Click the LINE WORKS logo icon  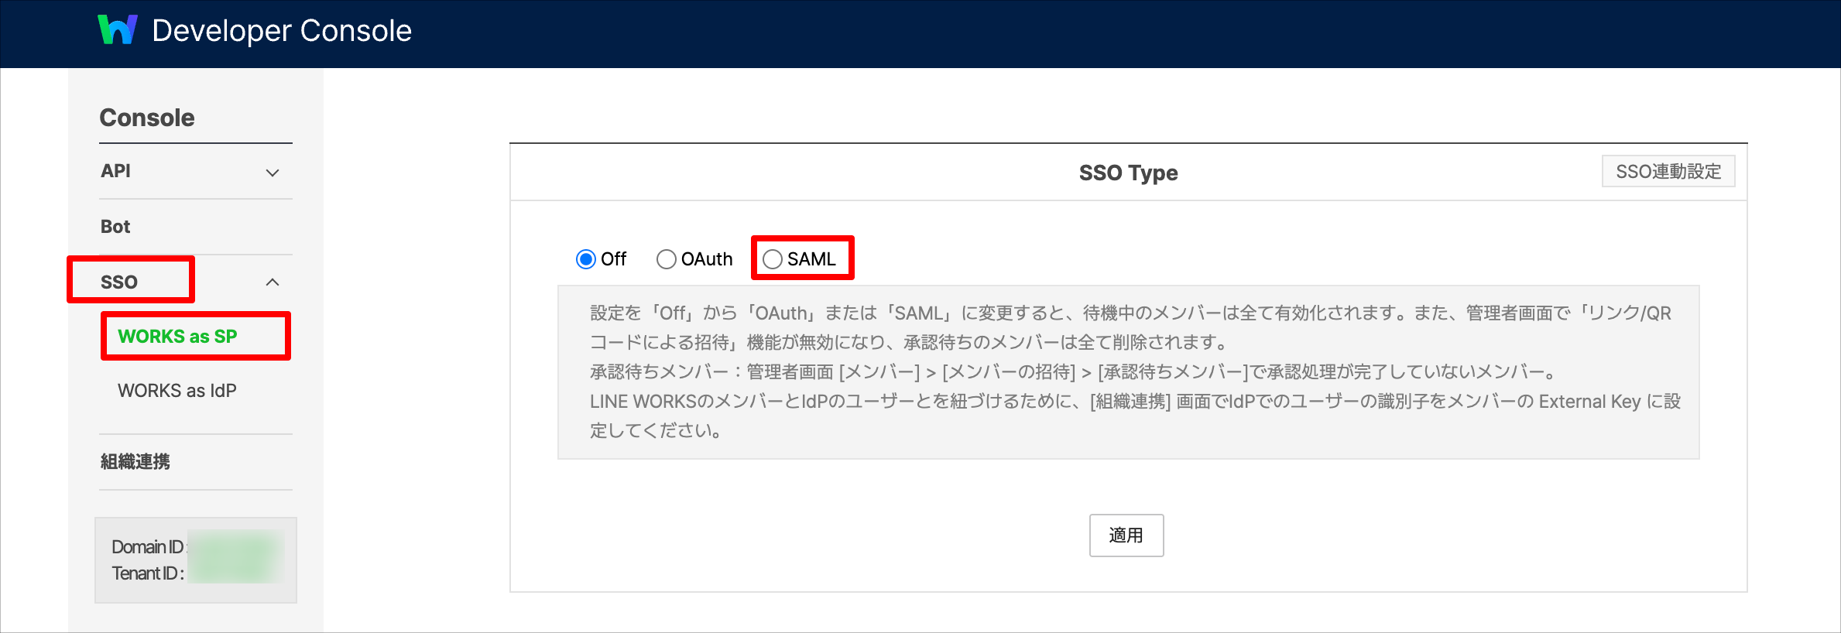[118, 30]
